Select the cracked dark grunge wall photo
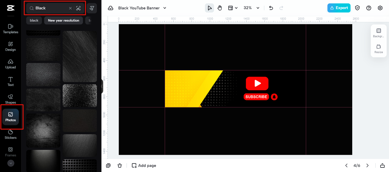Screen dimensions: 389x172 43,131
